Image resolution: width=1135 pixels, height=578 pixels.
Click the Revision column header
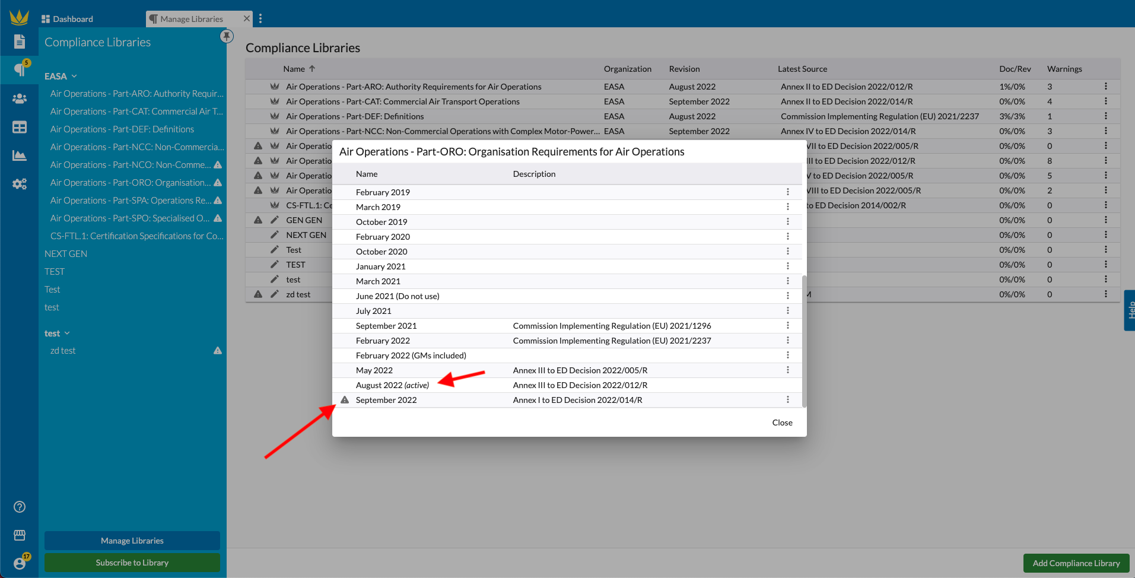[684, 69]
